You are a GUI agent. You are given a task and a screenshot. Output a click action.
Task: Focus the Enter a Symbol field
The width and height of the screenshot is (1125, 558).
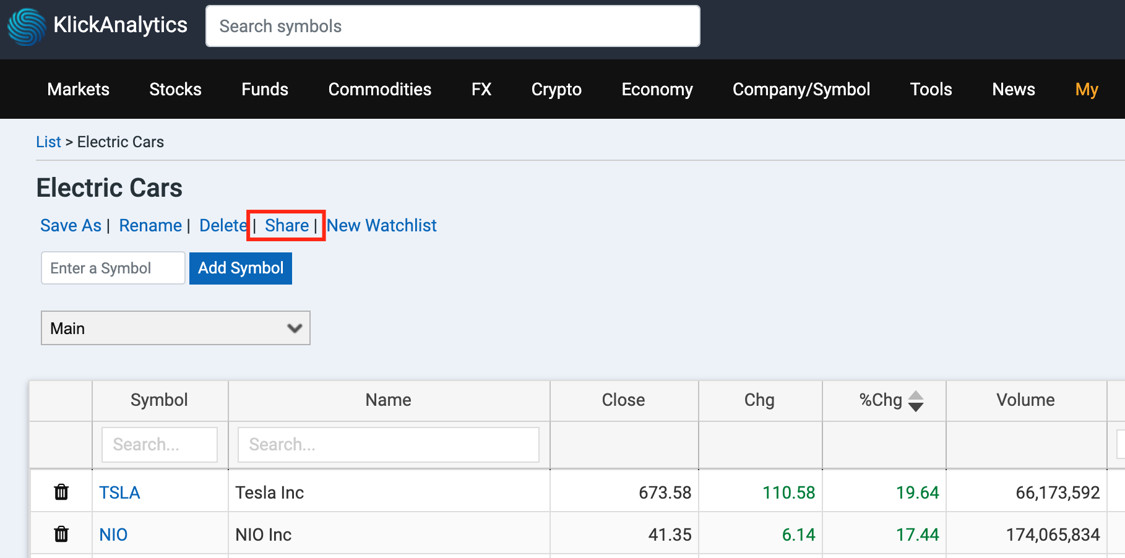113,268
